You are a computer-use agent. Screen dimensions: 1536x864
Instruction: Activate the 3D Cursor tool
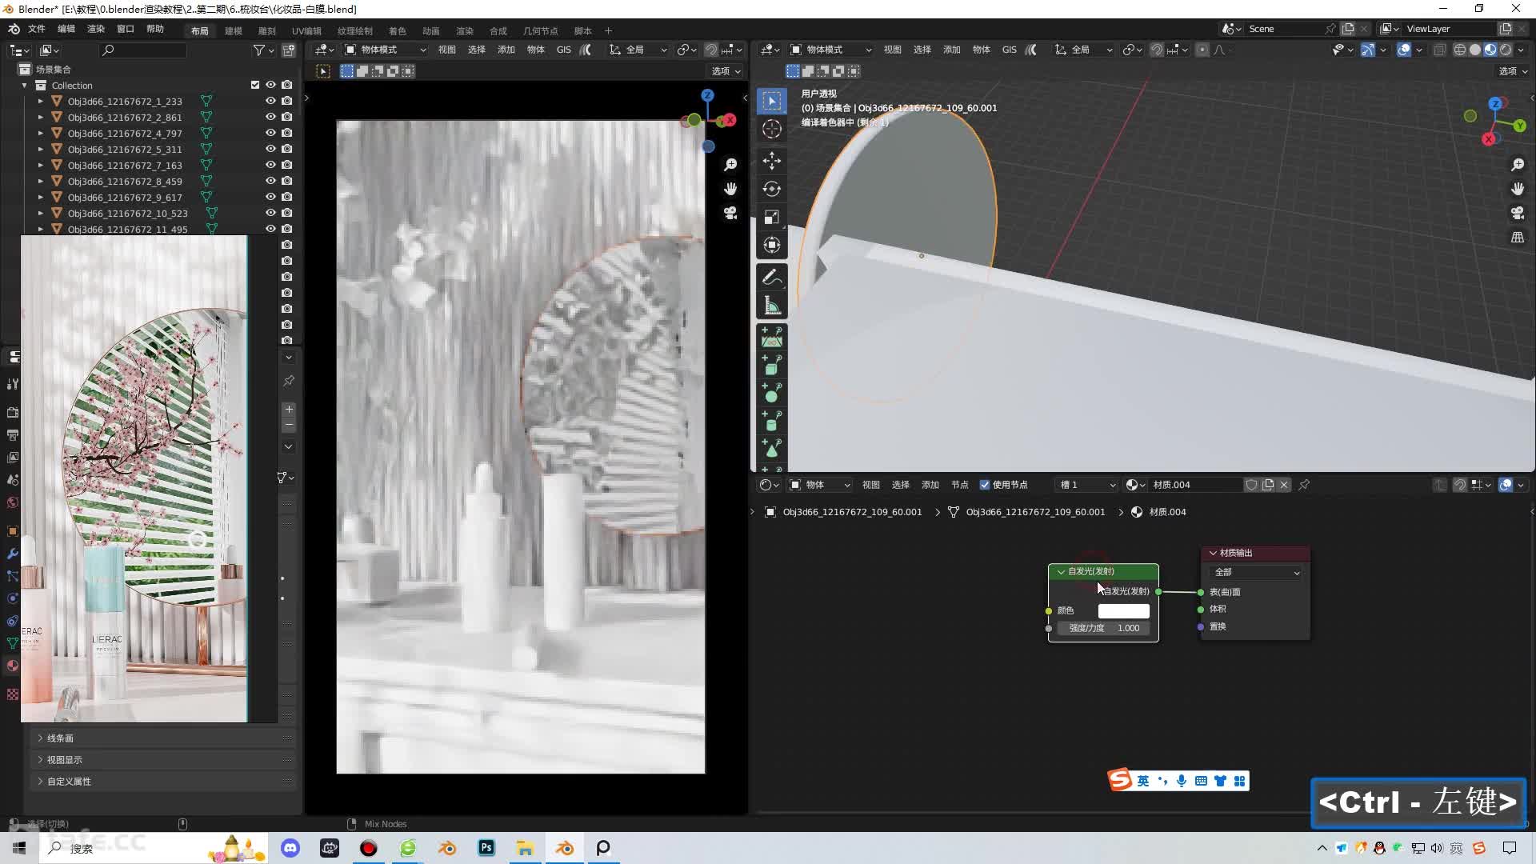click(771, 129)
